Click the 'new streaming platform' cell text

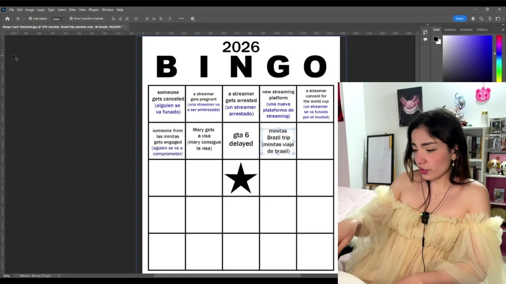(278, 104)
